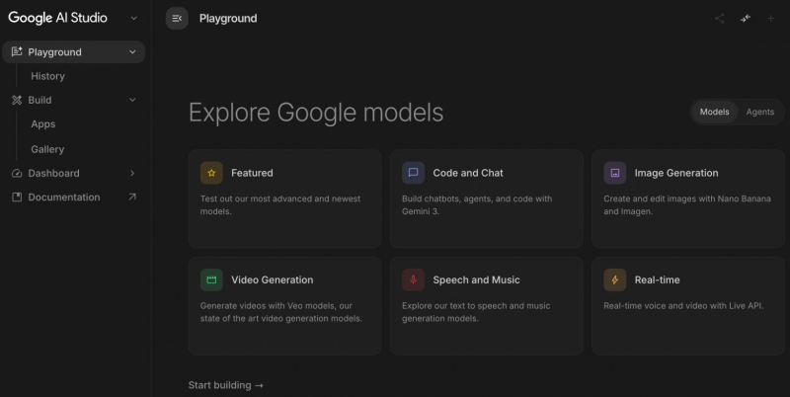Click 'Build chatbots, agents, and code' description
790x397 pixels.
(477, 205)
